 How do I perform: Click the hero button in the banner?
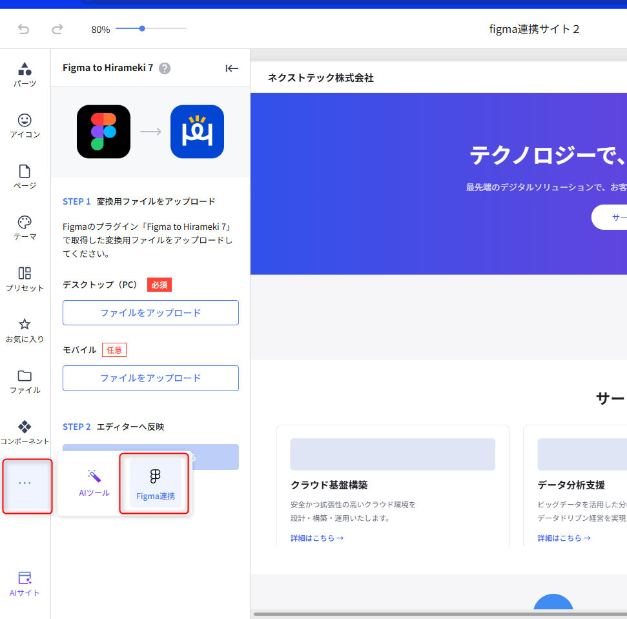tap(609, 217)
